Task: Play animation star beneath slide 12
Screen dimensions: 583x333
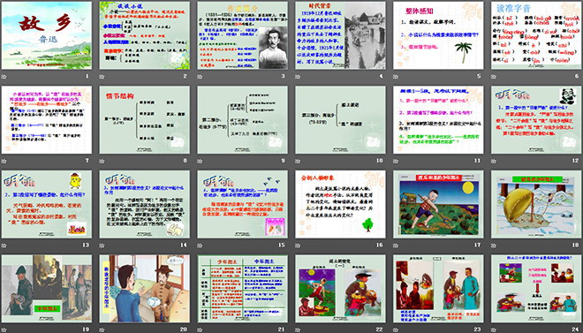Action: click(494, 161)
